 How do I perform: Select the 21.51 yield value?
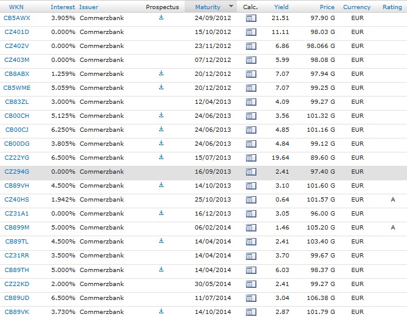[x=280, y=18]
